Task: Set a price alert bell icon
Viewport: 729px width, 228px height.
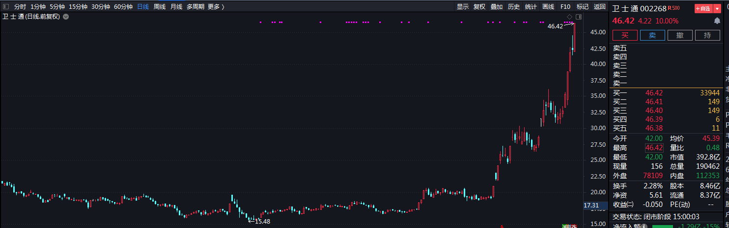Action: tap(717, 21)
